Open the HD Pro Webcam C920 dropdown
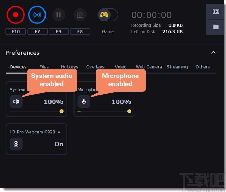 [x=35, y=132]
